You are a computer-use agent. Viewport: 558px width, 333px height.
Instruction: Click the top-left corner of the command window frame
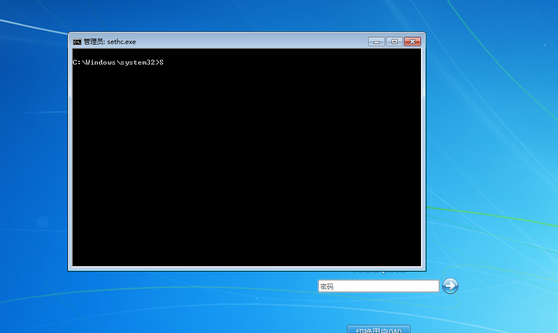69,34
